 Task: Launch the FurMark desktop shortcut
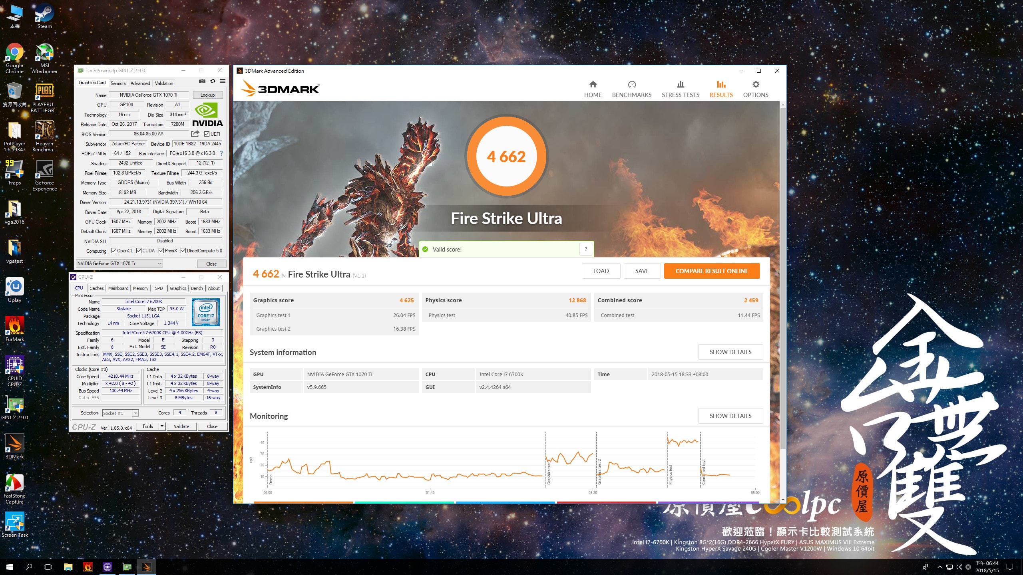coord(15,329)
